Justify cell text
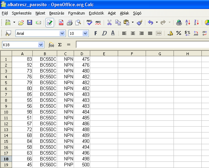This screenshot has height=168, width=209. (x=150, y=33)
